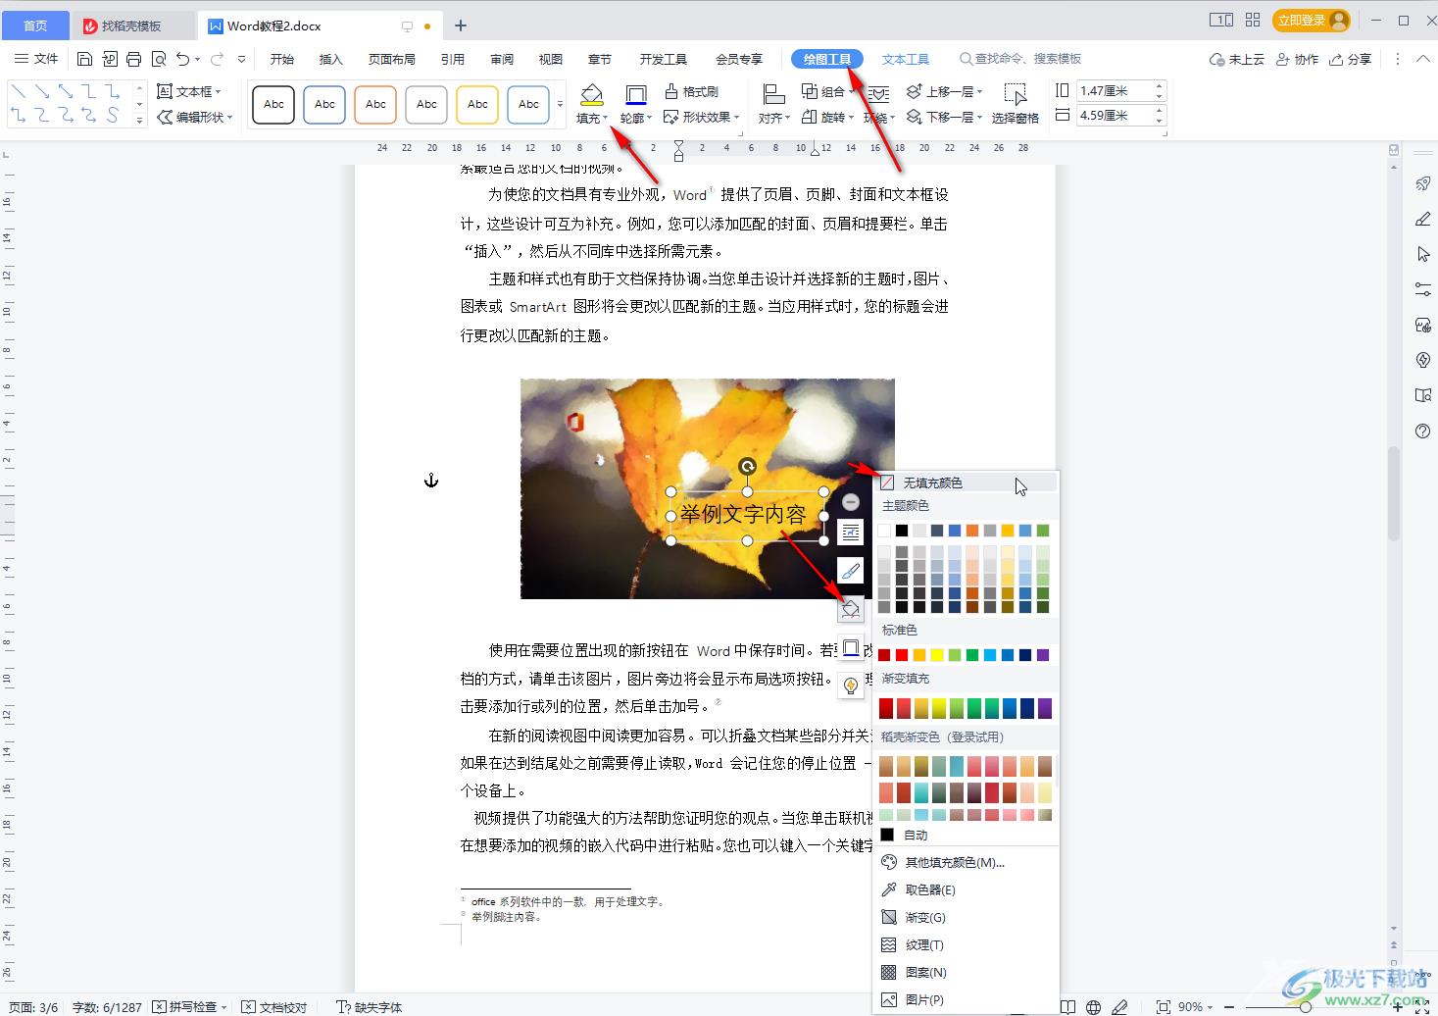Click the settings sliders icon in right sidebar
Image resolution: width=1438 pixels, height=1016 pixels.
(1423, 289)
